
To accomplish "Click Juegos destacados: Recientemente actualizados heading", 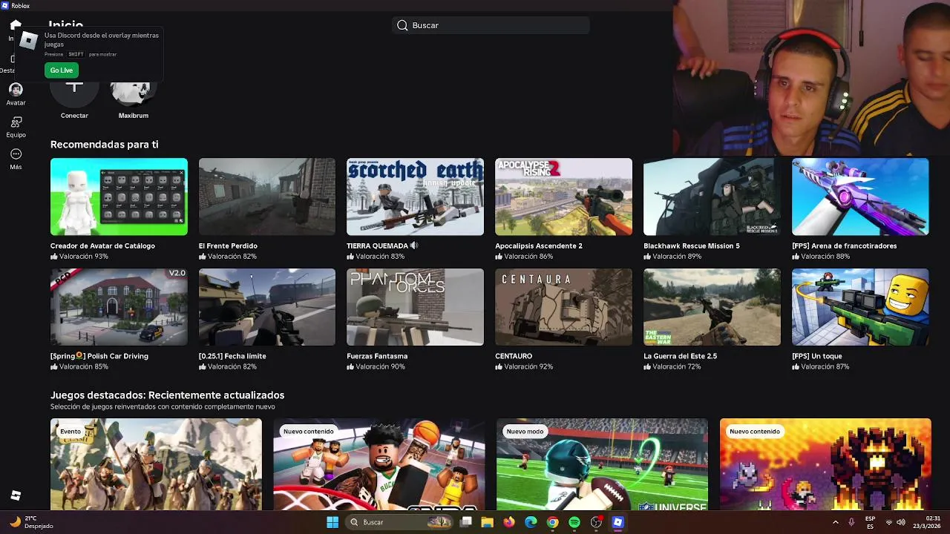I will point(167,395).
